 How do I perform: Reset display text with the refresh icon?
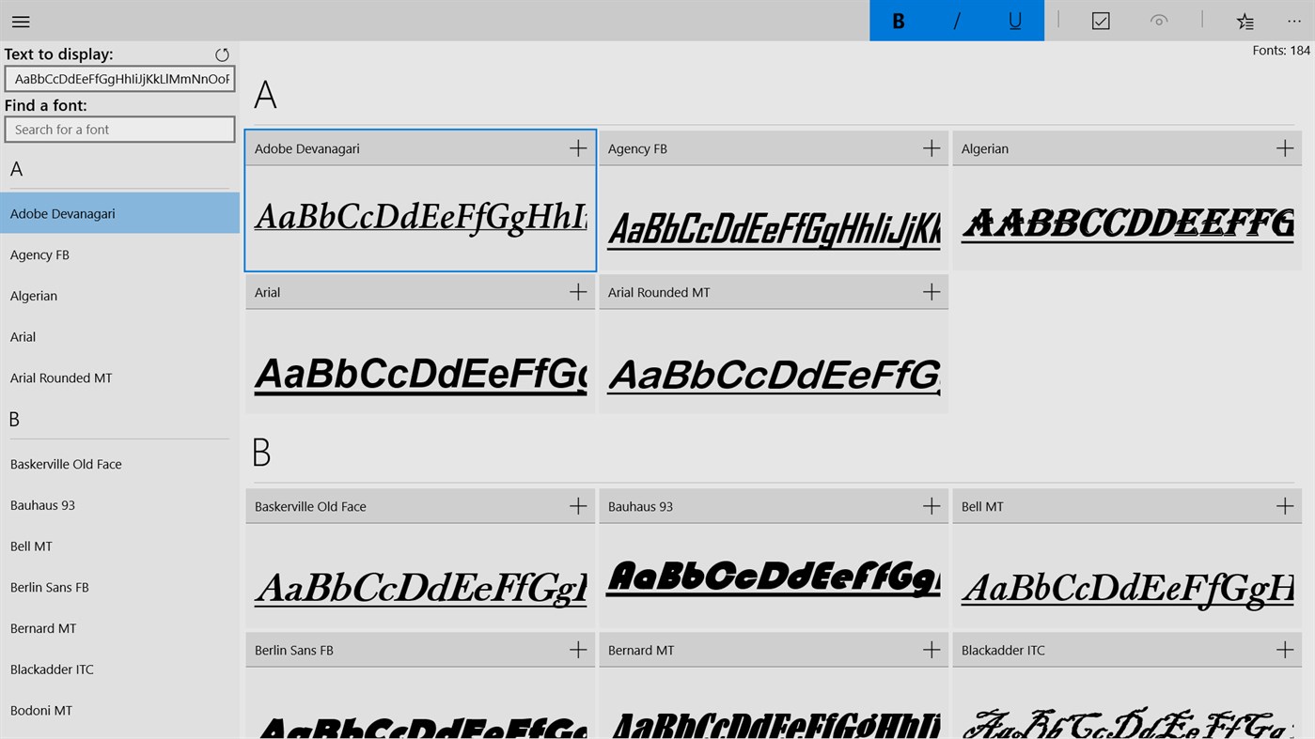pos(222,54)
